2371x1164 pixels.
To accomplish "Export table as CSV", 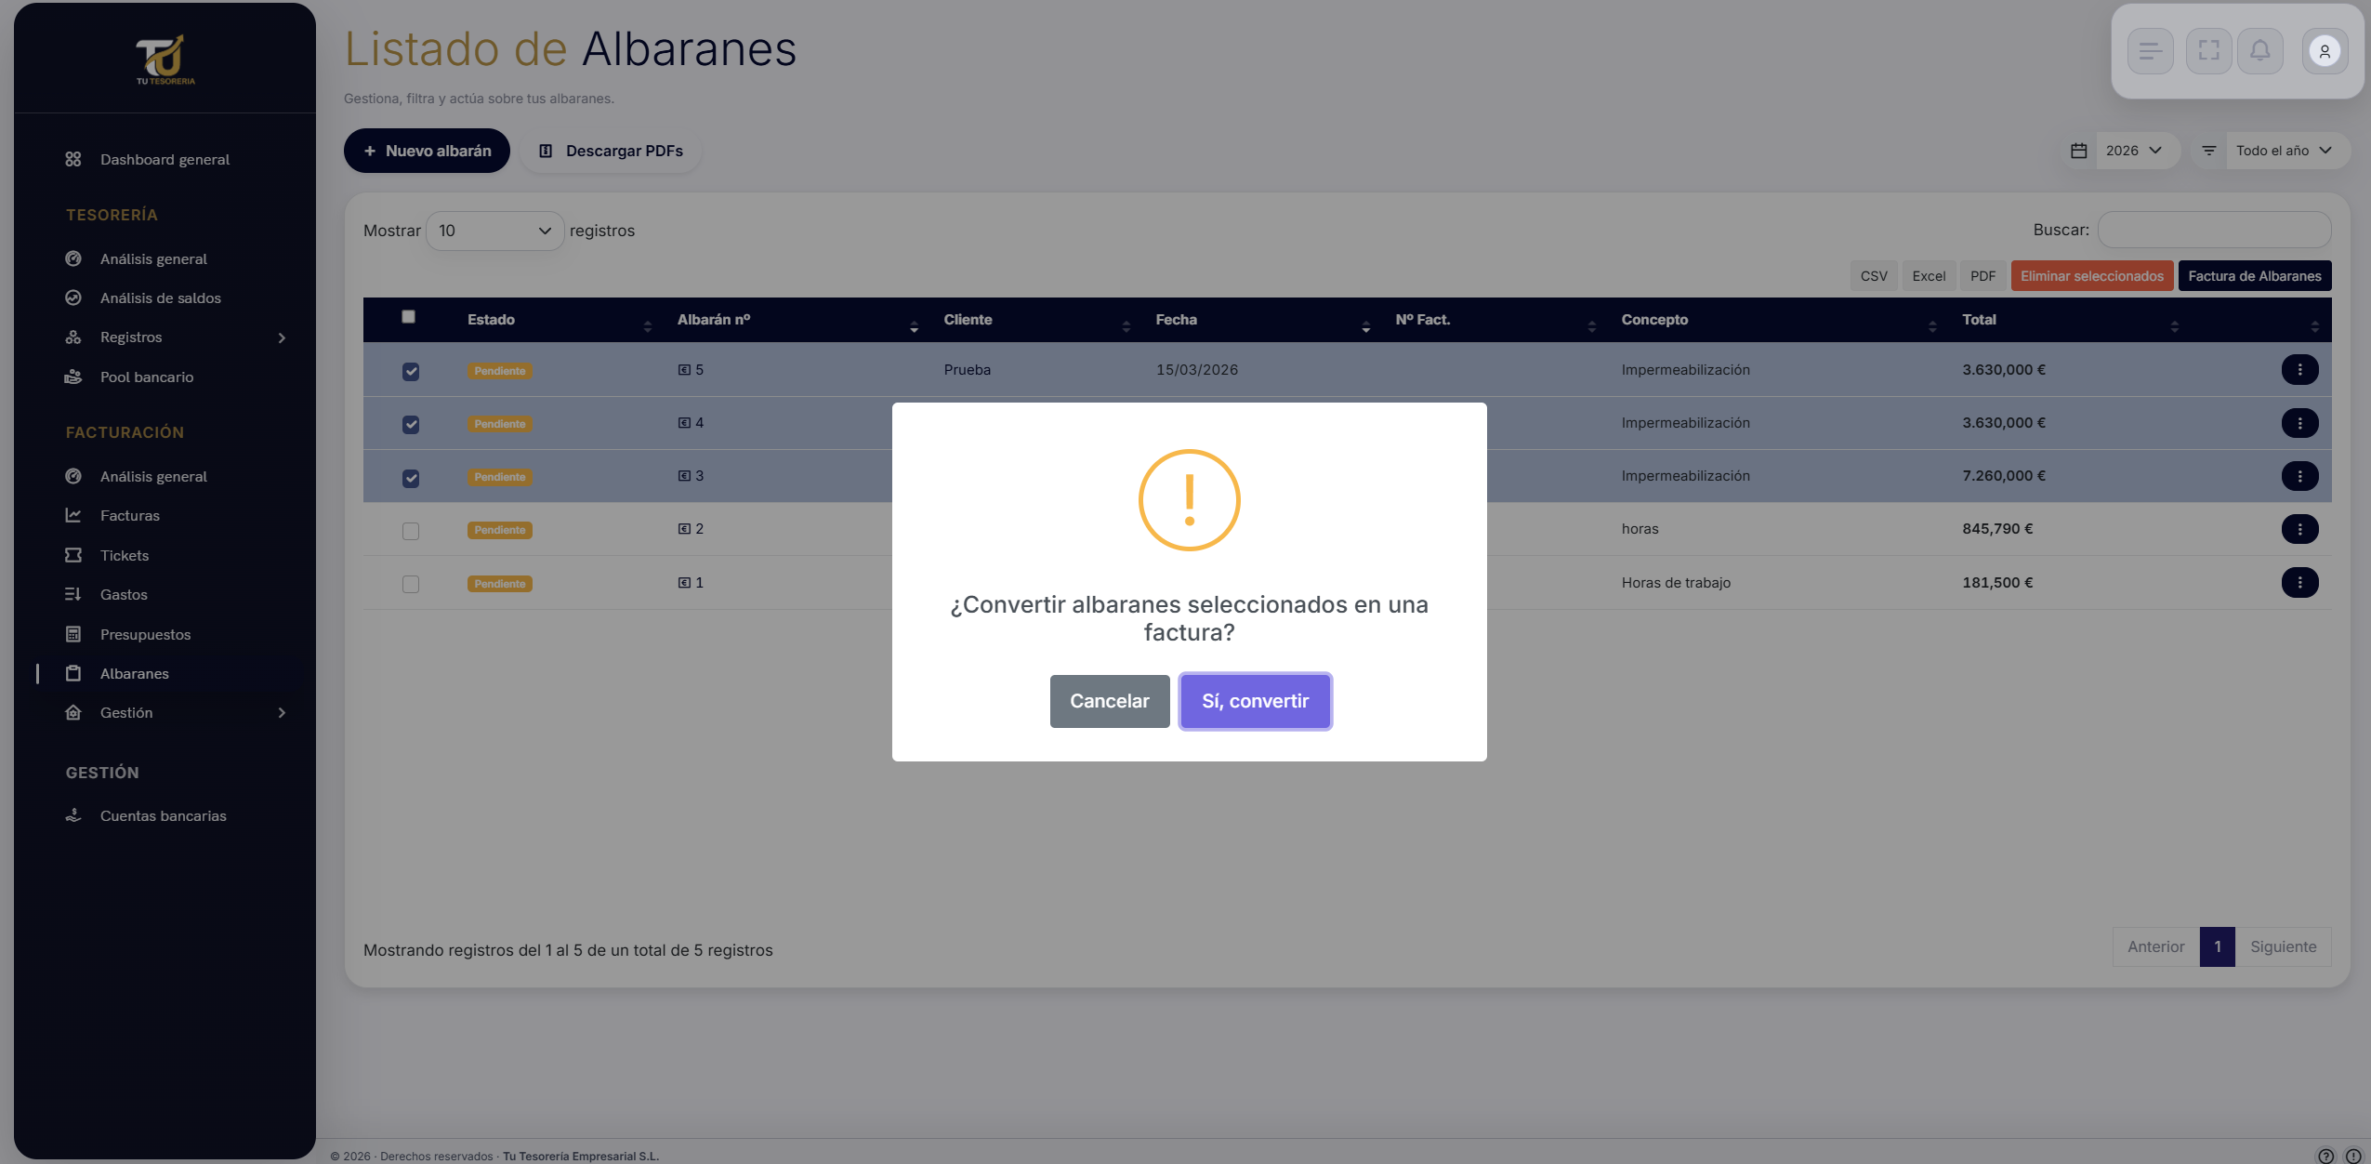I will point(1874,276).
